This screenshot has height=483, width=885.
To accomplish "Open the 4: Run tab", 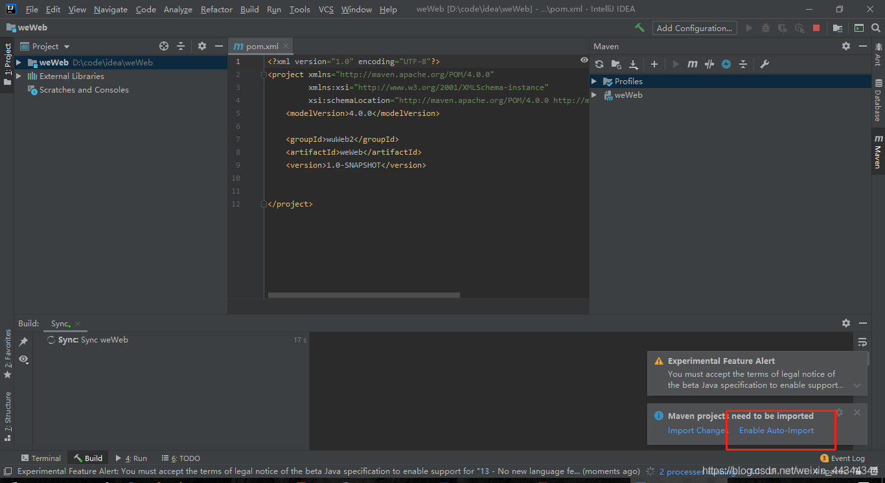I will (131, 458).
